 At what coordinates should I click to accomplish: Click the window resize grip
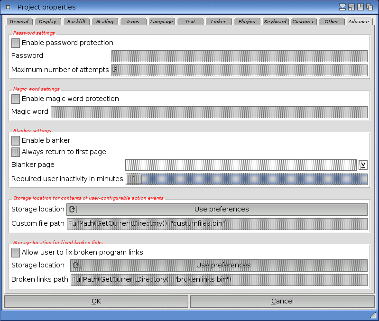coord(373,315)
